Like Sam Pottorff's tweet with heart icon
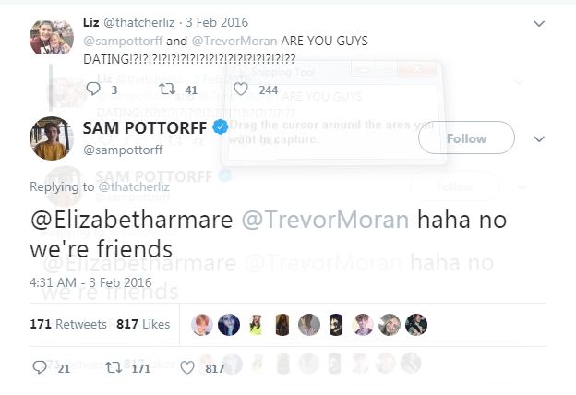 click(187, 367)
